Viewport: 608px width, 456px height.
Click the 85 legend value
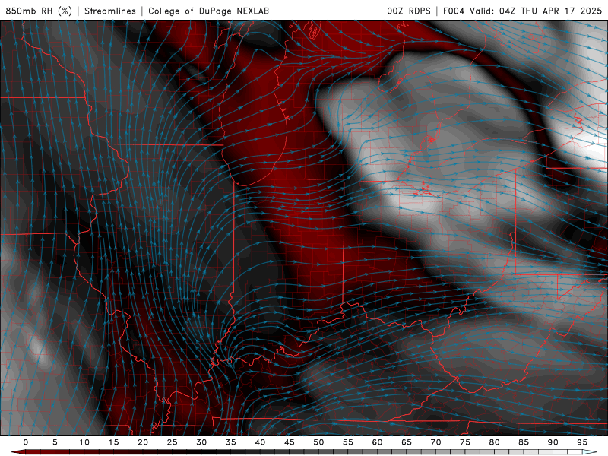pos(524,442)
